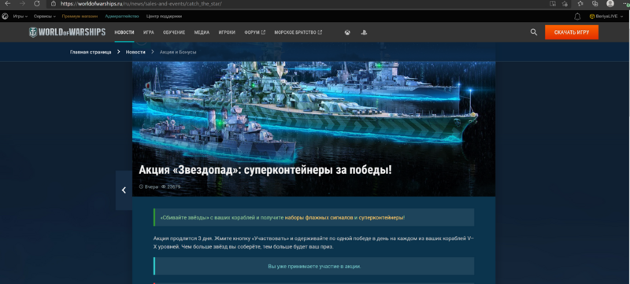The width and height of the screenshot is (630, 284).
Task: Open the Морское братство menu item
Action: [x=298, y=32]
